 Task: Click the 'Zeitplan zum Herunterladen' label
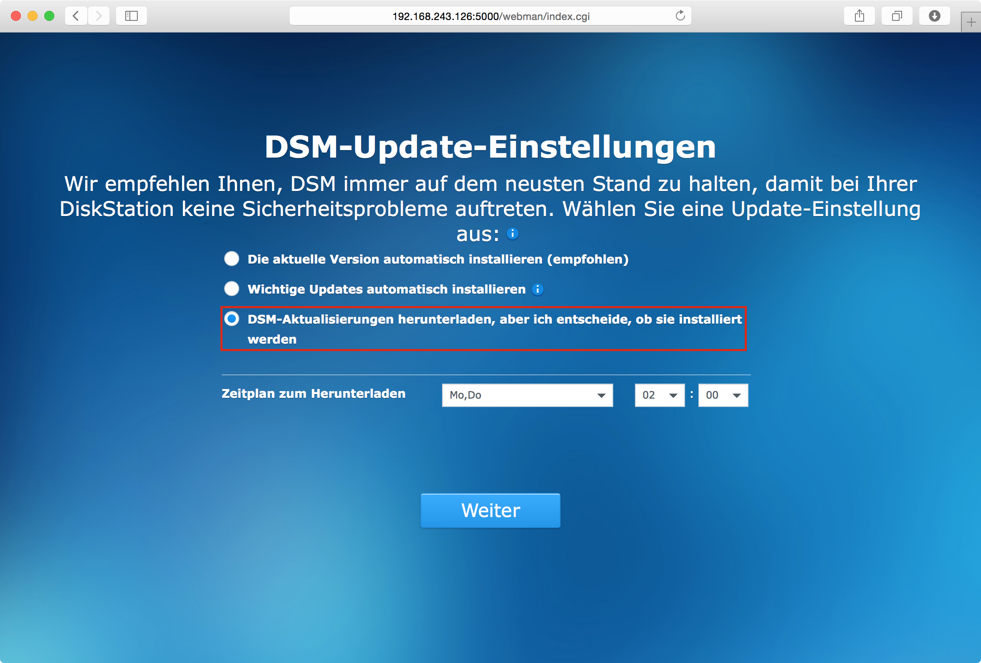[313, 394]
